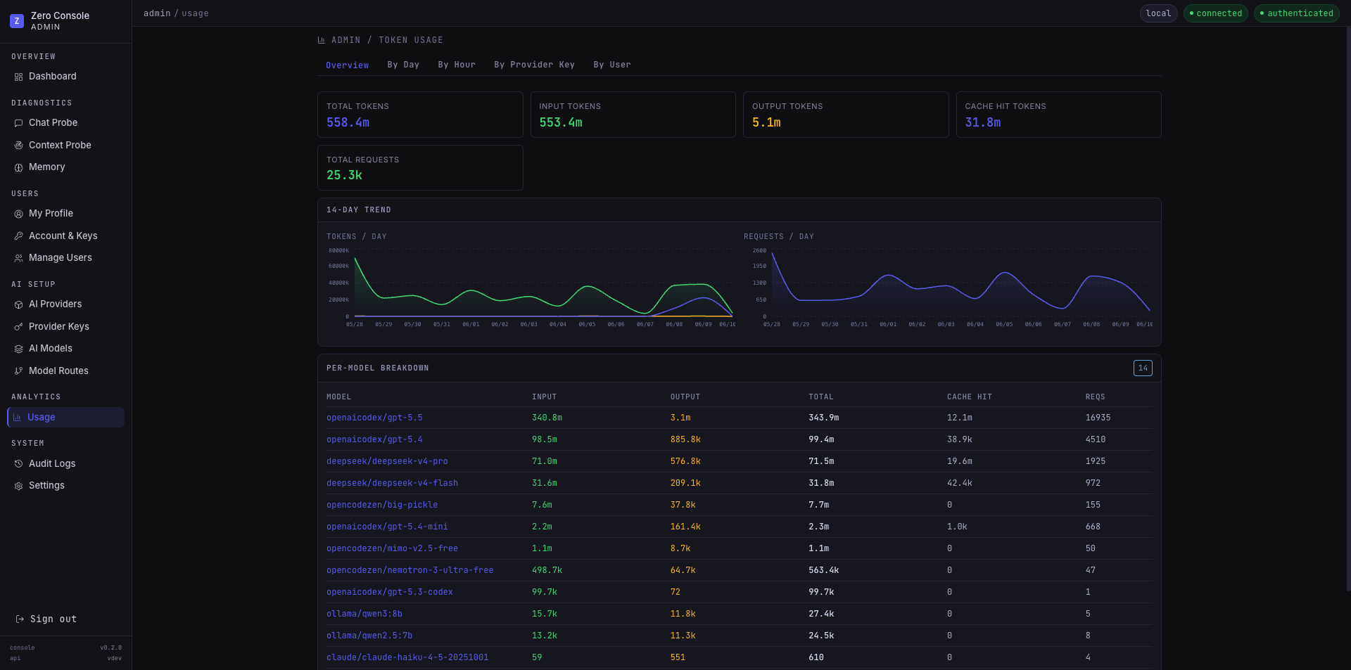Switch to the By Hour tab
This screenshot has width=1351, height=670.
coord(457,65)
